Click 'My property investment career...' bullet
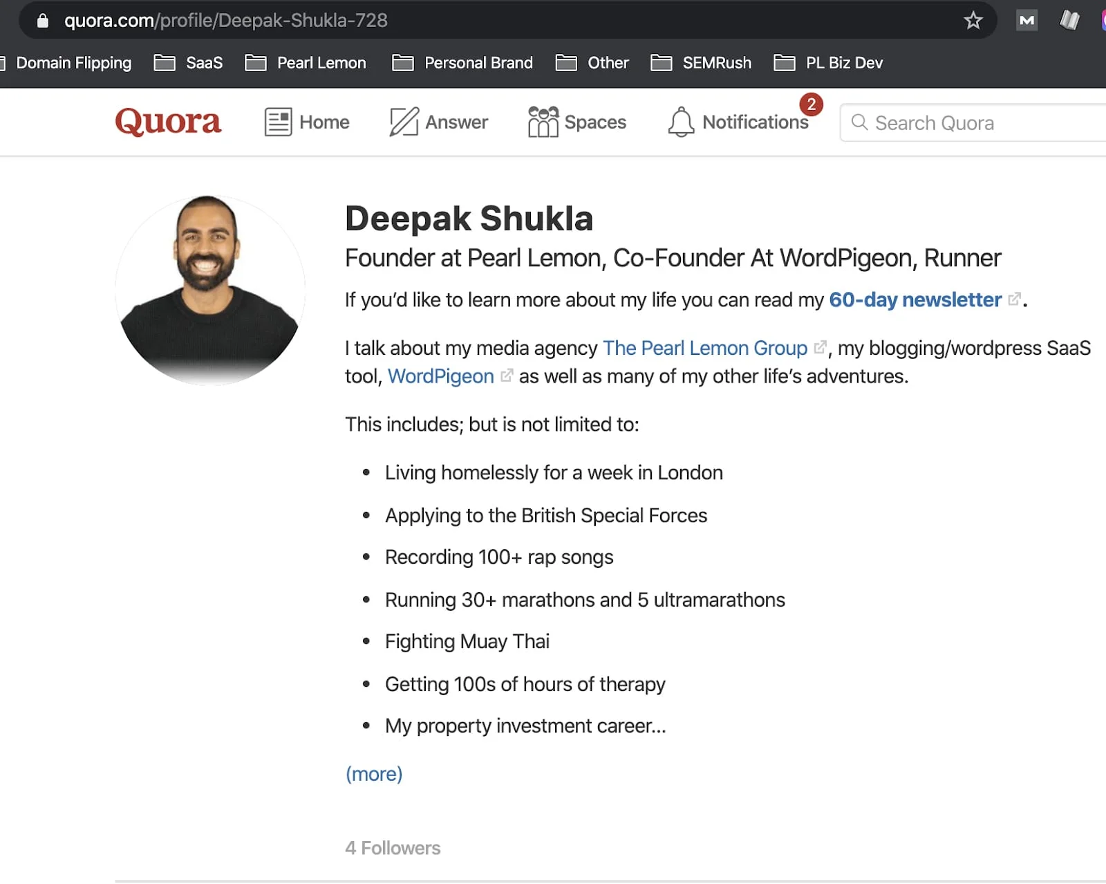 [x=525, y=726]
